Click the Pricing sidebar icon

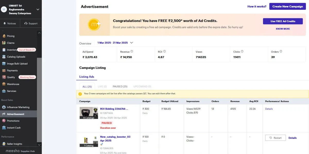4,36
